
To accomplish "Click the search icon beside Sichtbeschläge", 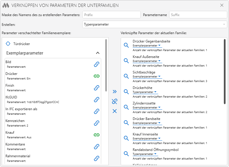I will (x=126, y=76).
